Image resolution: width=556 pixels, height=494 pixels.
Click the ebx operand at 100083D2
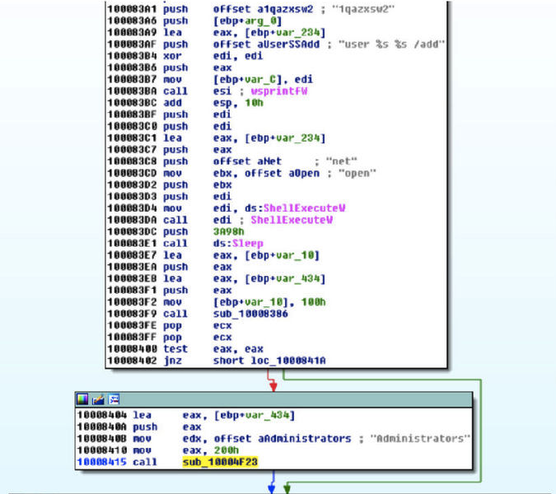pos(222,185)
